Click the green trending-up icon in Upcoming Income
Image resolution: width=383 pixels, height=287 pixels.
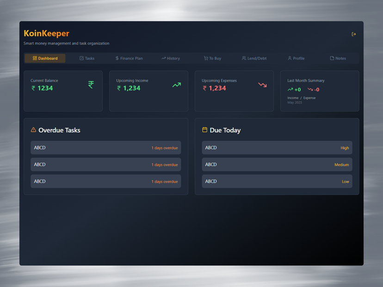click(177, 85)
